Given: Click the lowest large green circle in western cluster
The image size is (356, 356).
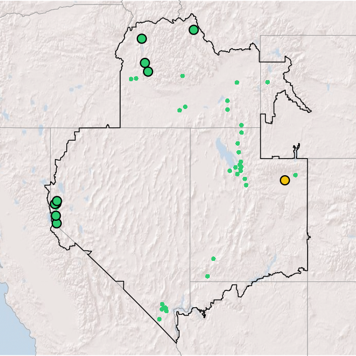Looking at the screenshot, I should (56, 224).
